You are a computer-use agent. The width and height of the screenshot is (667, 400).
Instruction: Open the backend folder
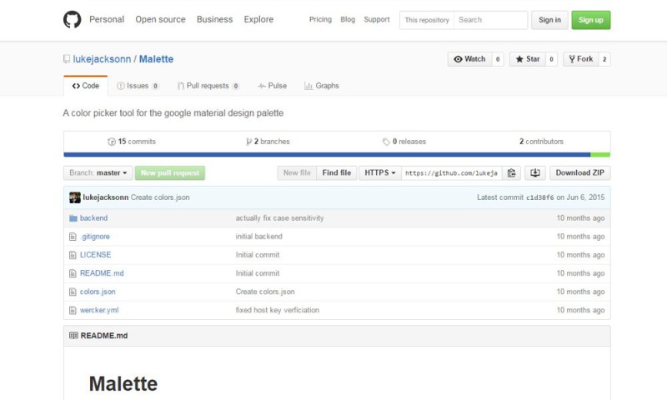[93, 218]
